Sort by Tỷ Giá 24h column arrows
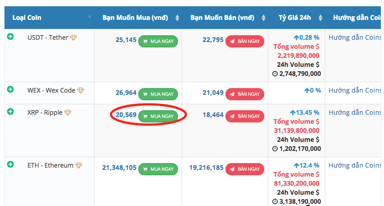 click(320, 18)
